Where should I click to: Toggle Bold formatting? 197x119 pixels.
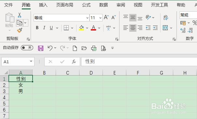pyautogui.click(x=37, y=28)
